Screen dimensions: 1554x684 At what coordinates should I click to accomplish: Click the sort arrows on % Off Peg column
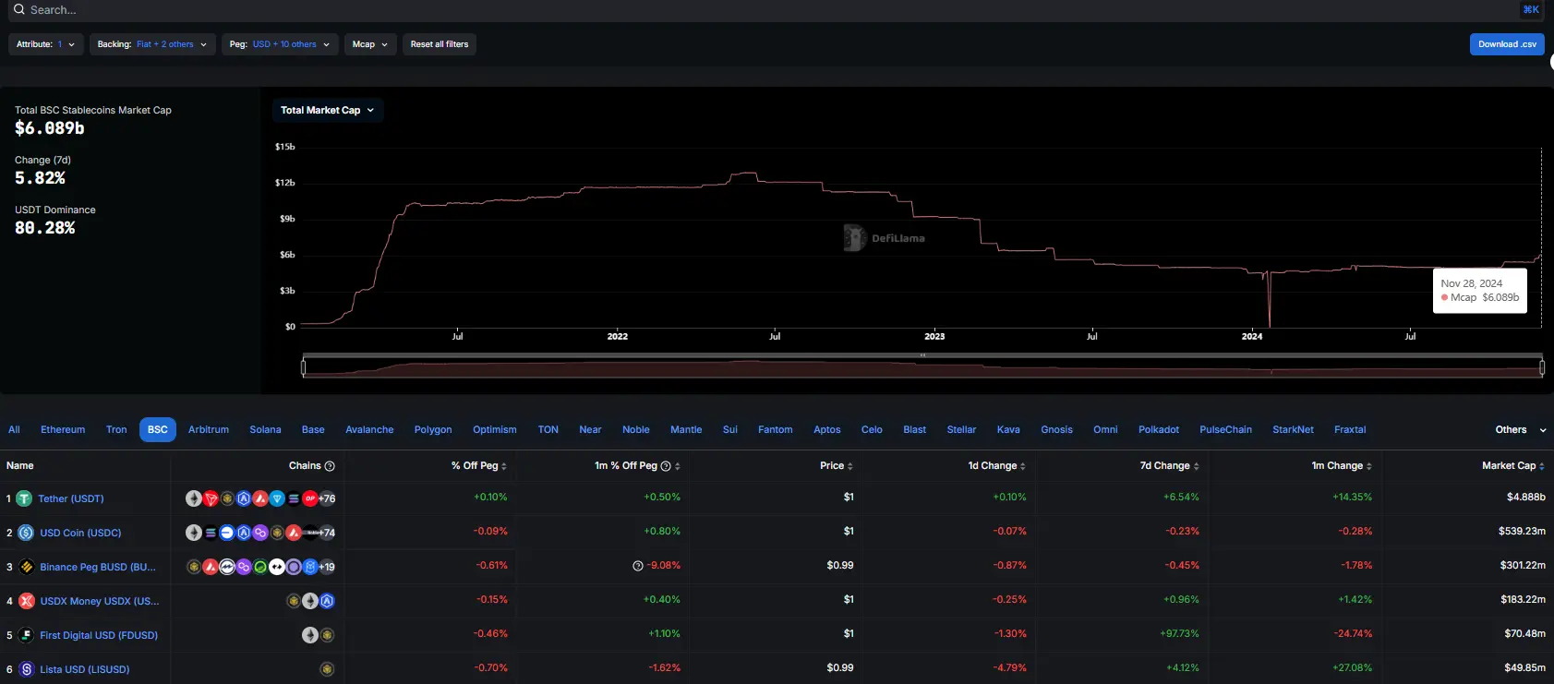click(x=504, y=466)
